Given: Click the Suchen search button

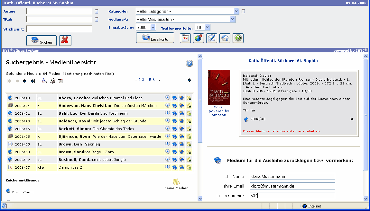Looking at the screenshot, I should coord(41,41).
